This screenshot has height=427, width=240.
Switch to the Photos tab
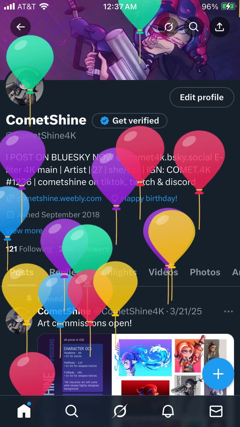tap(205, 272)
